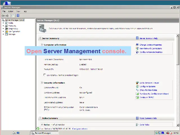Click the Windows Firewall icon
Viewport: 180px width, 135px height.
137,83
